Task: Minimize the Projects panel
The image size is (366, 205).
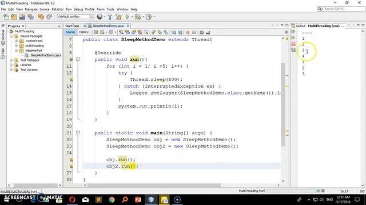Action: click(x=59, y=26)
